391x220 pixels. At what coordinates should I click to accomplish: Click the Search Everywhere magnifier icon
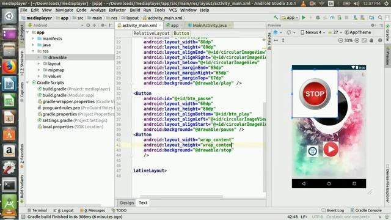pos(380,18)
